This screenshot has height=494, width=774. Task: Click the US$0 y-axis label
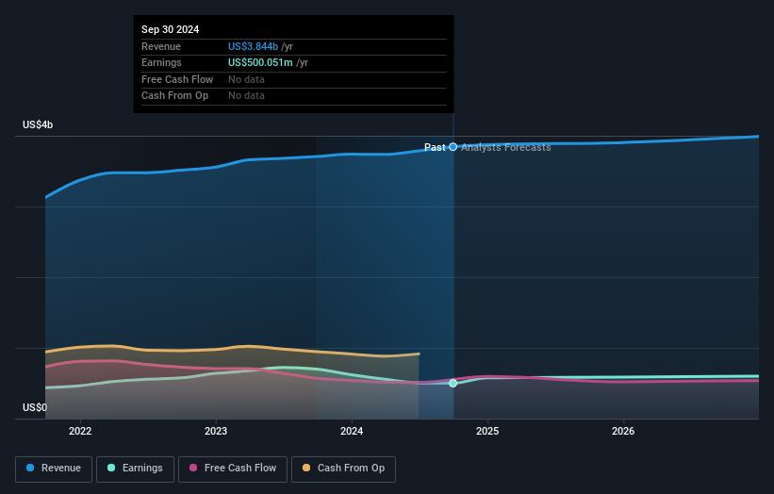35,407
